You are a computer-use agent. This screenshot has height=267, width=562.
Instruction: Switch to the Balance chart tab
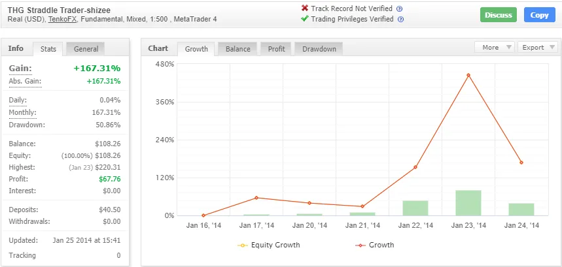[x=237, y=49]
